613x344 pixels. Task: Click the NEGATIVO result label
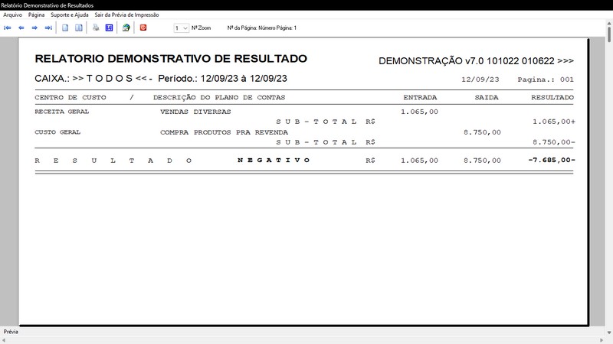[274, 160]
